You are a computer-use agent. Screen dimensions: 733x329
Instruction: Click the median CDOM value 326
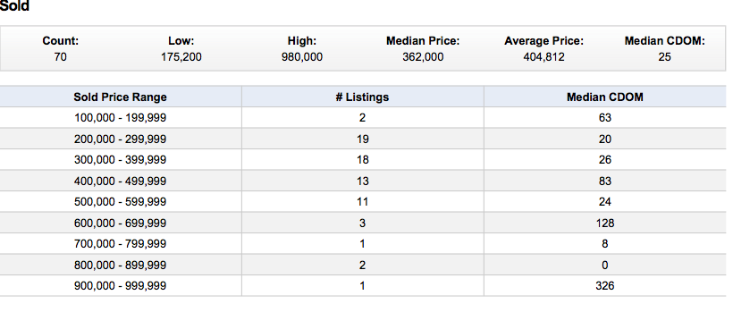point(604,285)
